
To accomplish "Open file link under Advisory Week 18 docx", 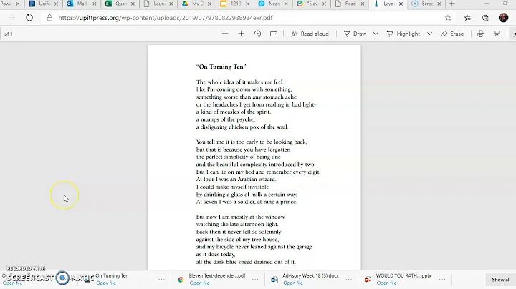I will tap(293, 283).
